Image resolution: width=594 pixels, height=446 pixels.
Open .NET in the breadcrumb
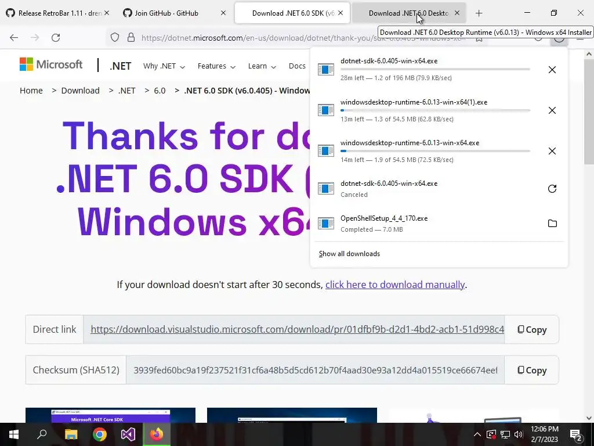click(126, 91)
